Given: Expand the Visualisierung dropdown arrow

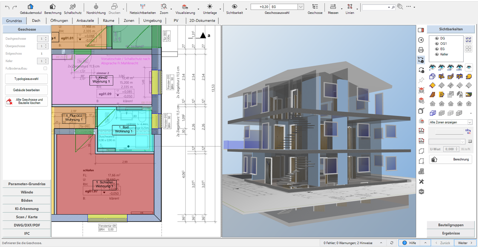Looking at the screenshot, I should coord(198,9).
